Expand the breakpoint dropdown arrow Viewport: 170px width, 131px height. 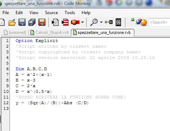coord(83,22)
